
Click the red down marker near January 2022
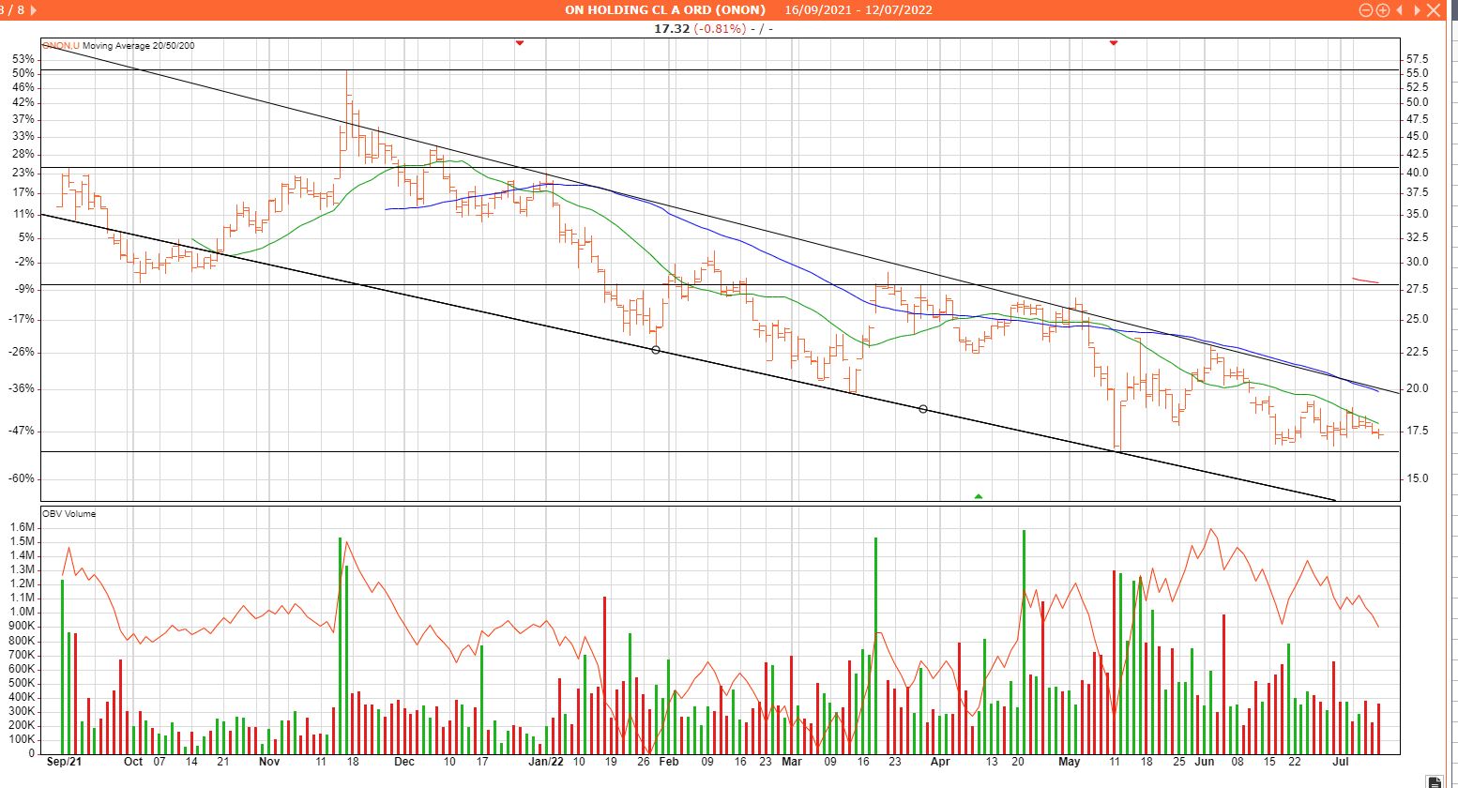click(x=520, y=43)
